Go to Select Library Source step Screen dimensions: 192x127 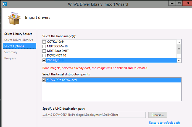18,34
